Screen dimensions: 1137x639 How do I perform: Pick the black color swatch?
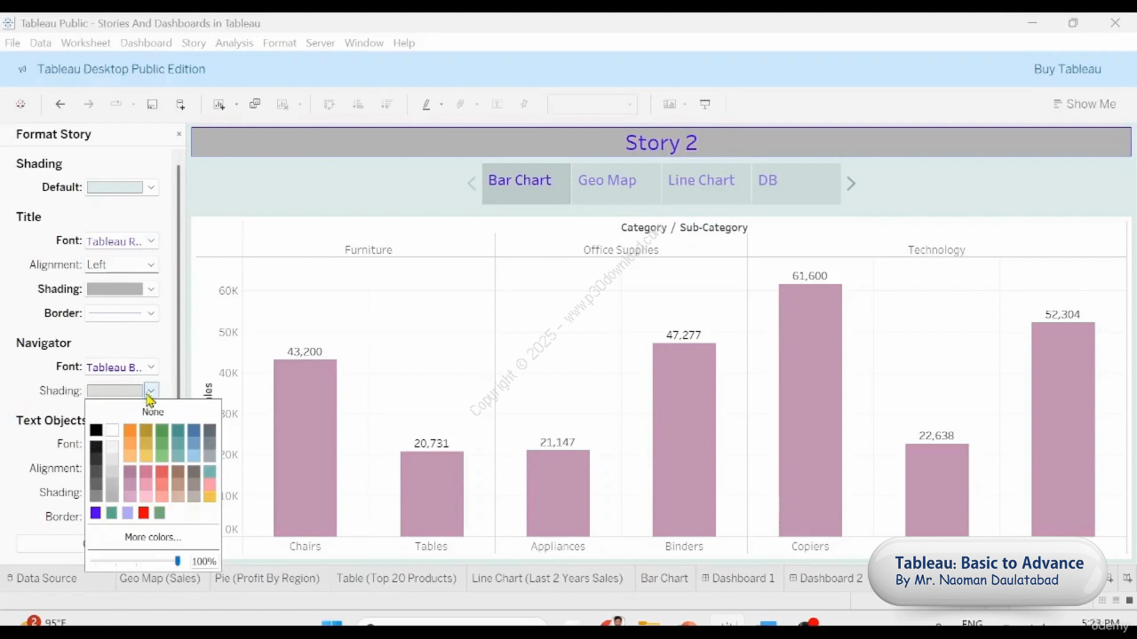pyautogui.click(x=96, y=430)
